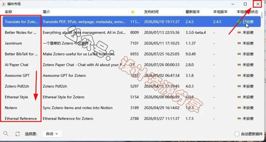
Task: Click release time 2026/03/27 11:11:37
Action: click(x=162, y=118)
